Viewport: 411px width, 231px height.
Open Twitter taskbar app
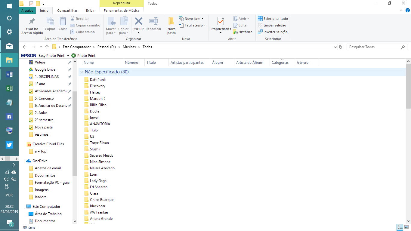[x=9, y=145]
